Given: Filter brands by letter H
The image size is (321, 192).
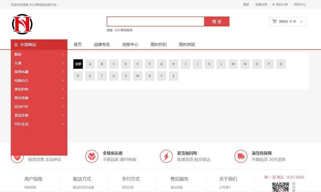Looking at the screenshot, I should 173,64.
